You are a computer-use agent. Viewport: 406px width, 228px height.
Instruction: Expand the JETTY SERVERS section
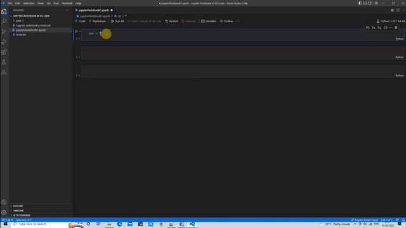coord(22,215)
